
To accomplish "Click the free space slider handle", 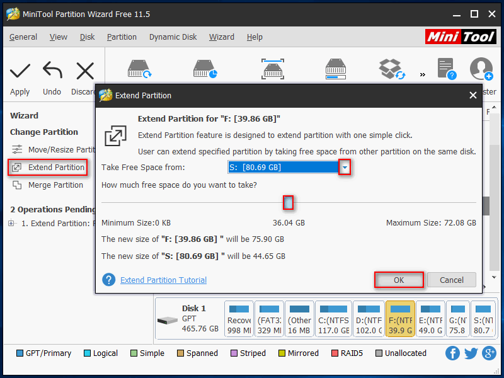I will click(x=289, y=202).
